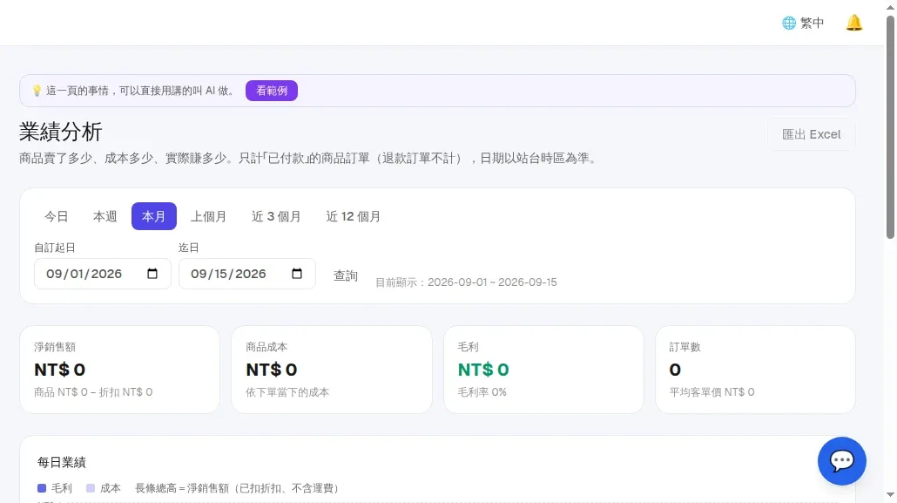Click 商品 NT$ 0 – 折扣 NT$ 0 text
The height and width of the screenshot is (503, 897).
click(93, 392)
